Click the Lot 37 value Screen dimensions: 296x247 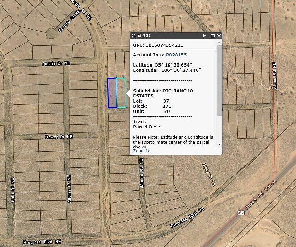pyautogui.click(x=166, y=101)
